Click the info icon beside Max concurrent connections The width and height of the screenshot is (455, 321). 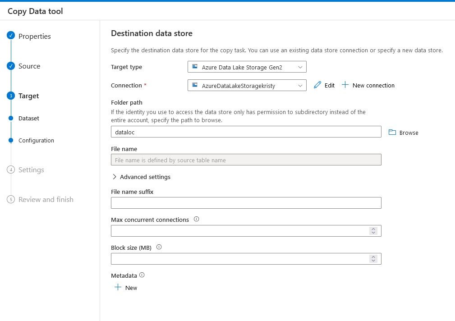click(196, 220)
